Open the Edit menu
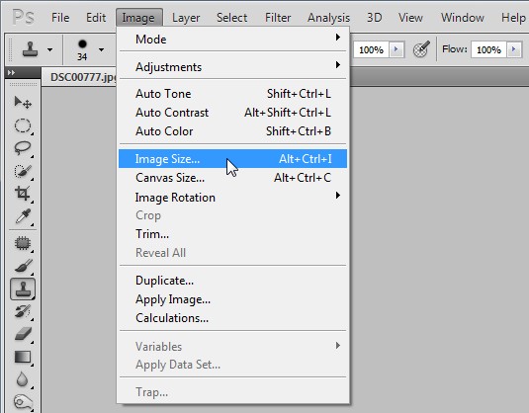The height and width of the screenshot is (413, 529). (x=96, y=18)
